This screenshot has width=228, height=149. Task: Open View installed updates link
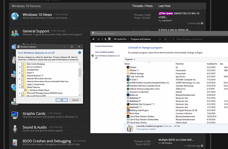105,52
